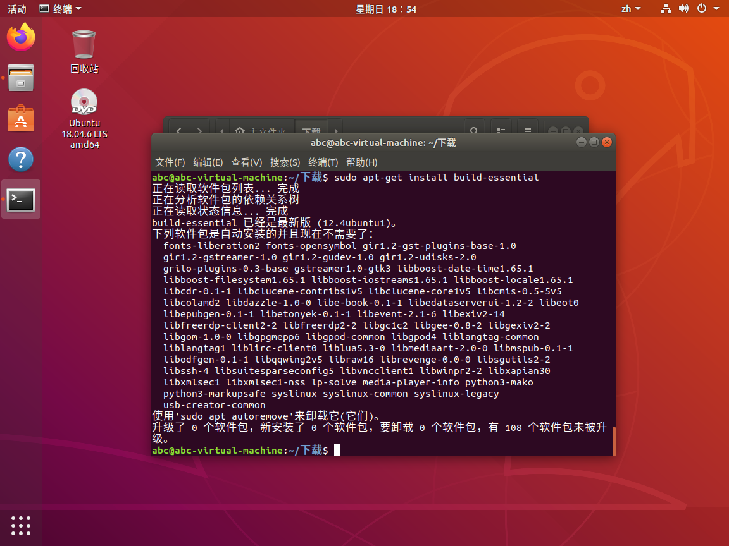Image resolution: width=729 pixels, height=546 pixels.
Task: Toggle the file manager view mode button
Action: 501,130
